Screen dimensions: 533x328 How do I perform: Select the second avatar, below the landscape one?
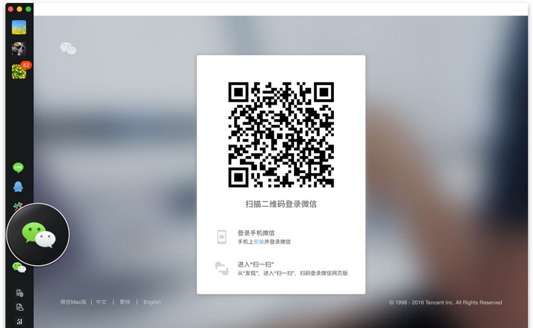(x=19, y=50)
